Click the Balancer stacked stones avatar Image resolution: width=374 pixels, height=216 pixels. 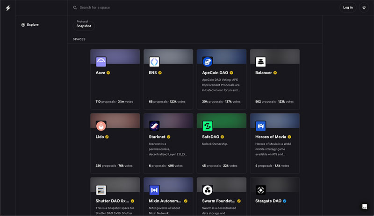click(260, 62)
